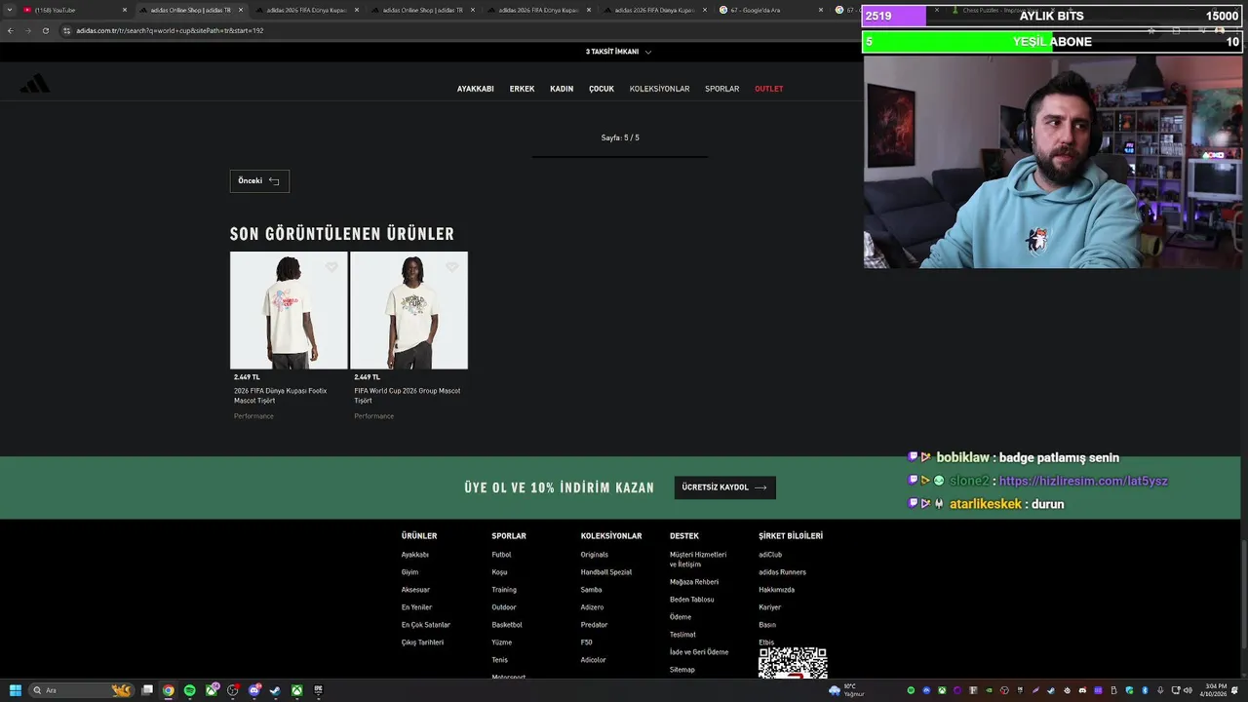Screen dimensions: 1248x702
Task: Click the Chrome taskbar icon
Action: 169,690
